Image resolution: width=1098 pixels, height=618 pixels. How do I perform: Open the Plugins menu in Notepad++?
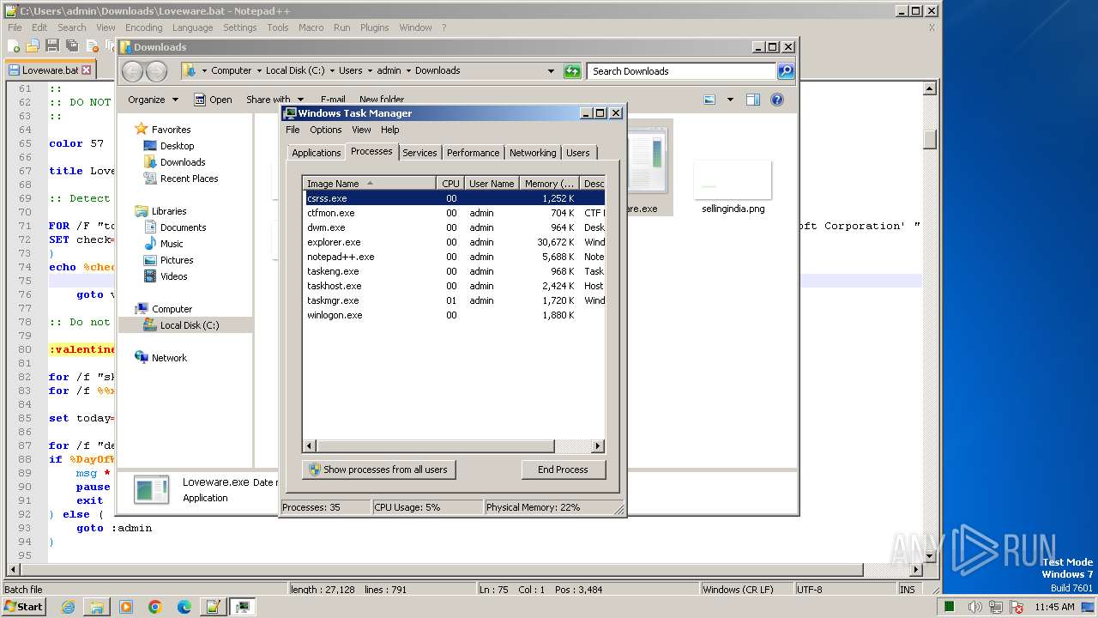[374, 27]
